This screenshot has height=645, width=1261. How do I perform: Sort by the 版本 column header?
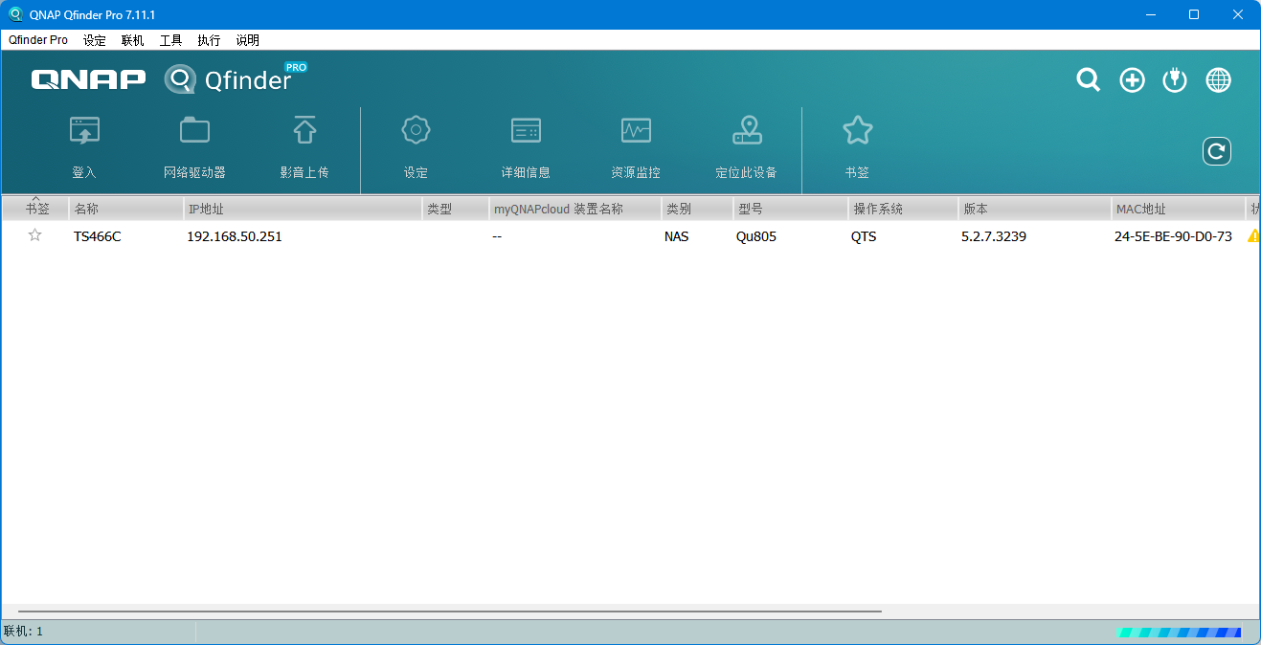tap(1034, 209)
